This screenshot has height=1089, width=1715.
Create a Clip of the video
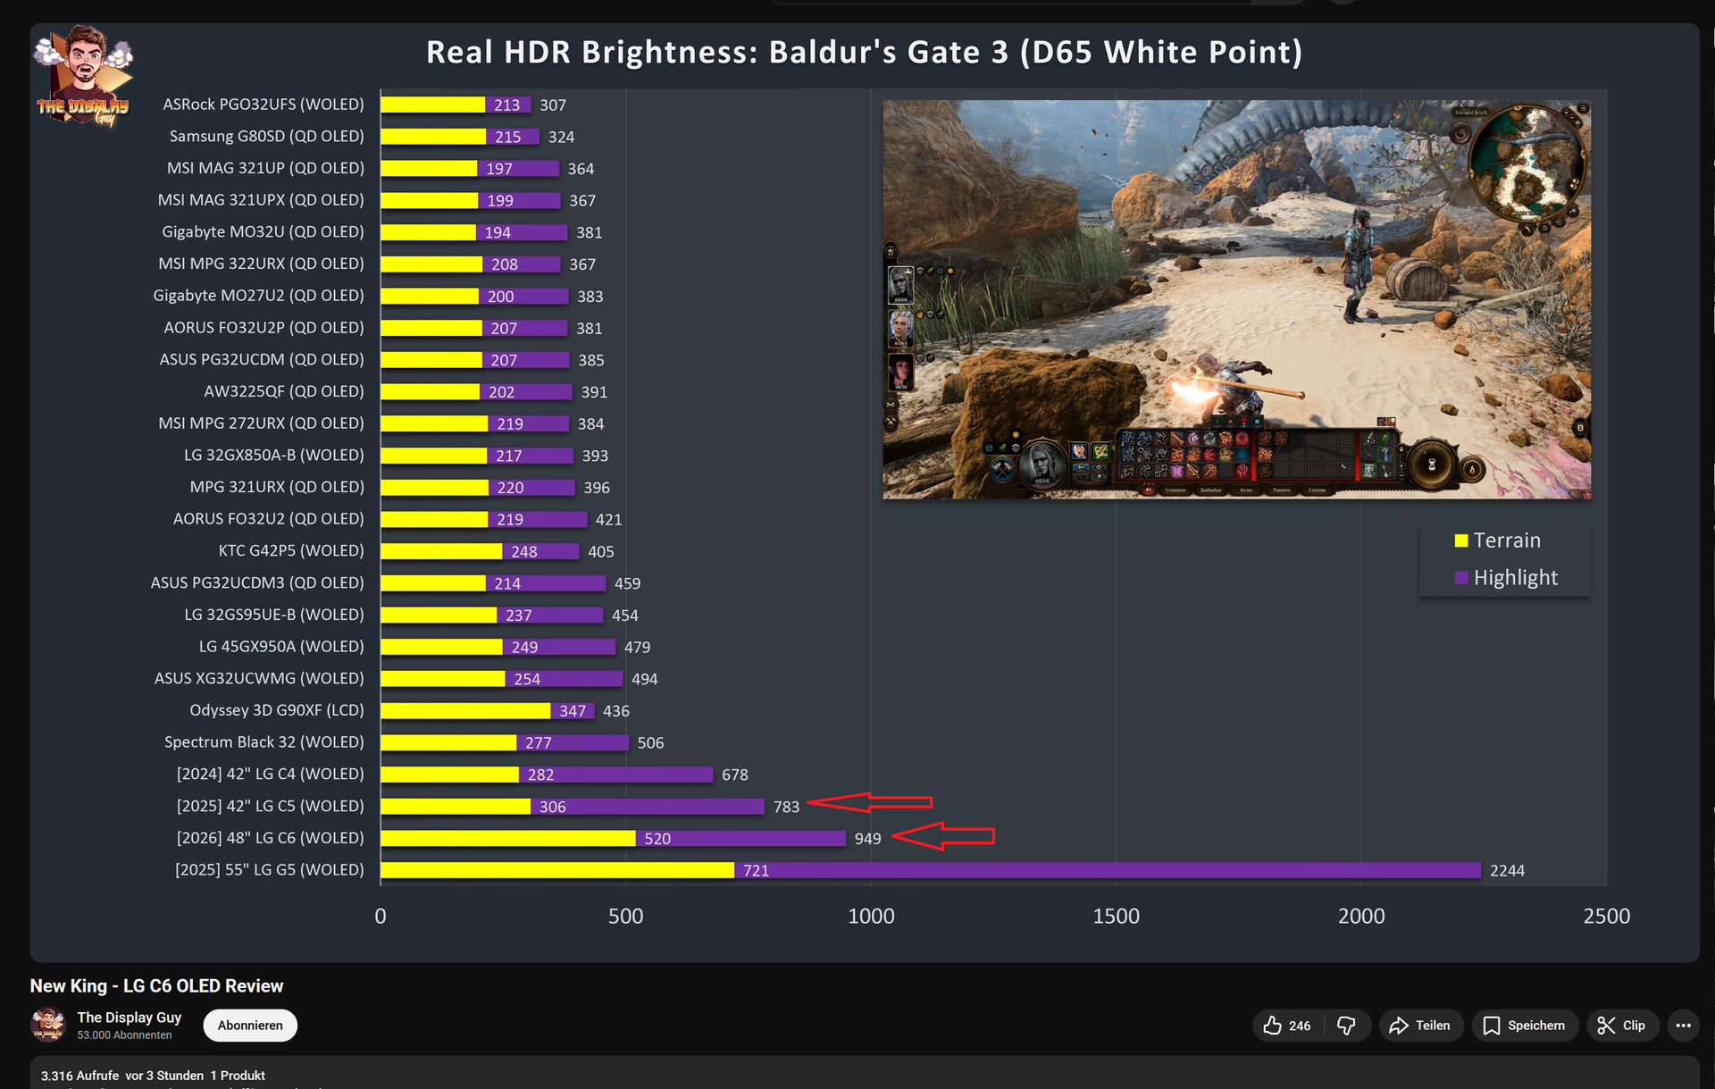tap(1622, 1026)
